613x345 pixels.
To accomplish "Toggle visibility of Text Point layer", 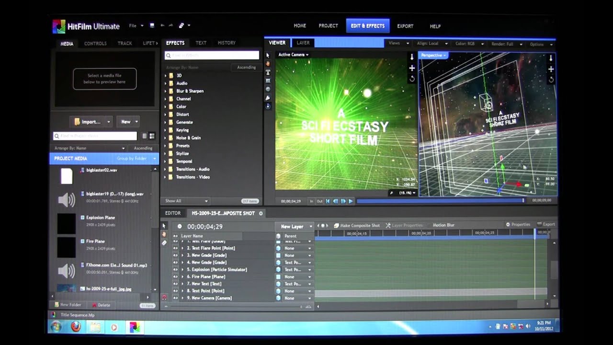I will (x=175, y=291).
